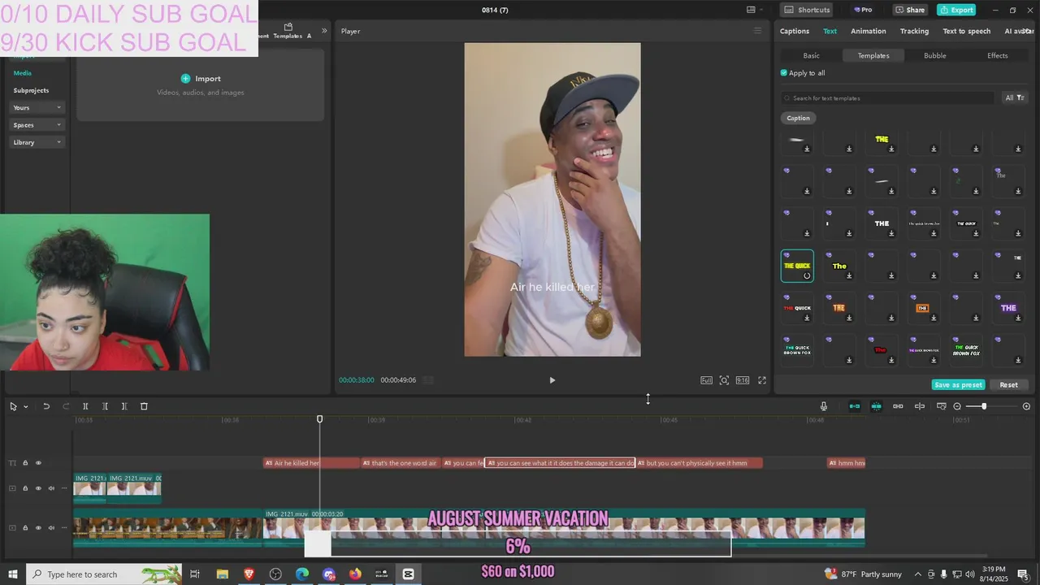Click Import to add media

[x=201, y=79]
